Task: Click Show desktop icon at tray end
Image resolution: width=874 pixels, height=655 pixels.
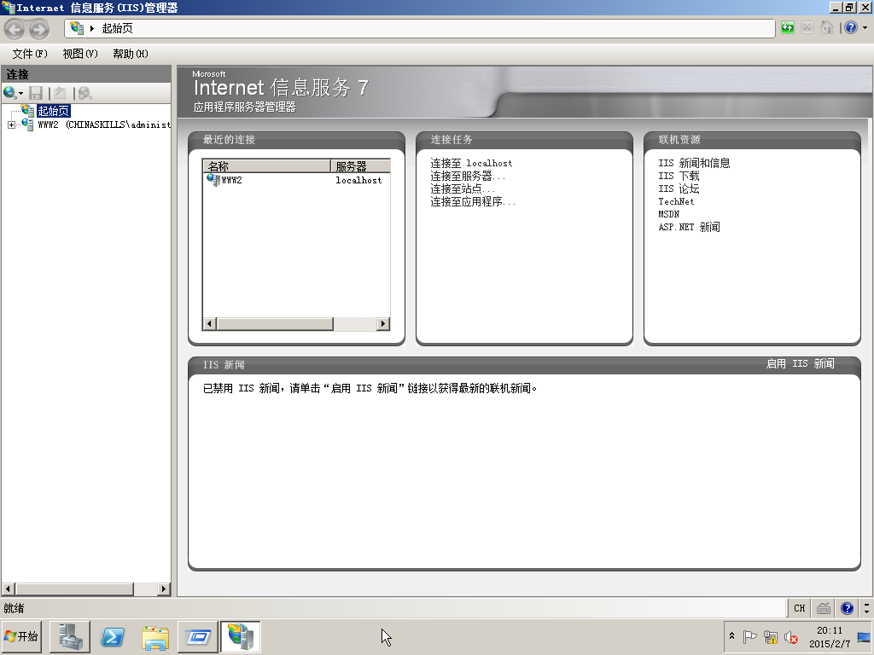Action: (x=865, y=636)
